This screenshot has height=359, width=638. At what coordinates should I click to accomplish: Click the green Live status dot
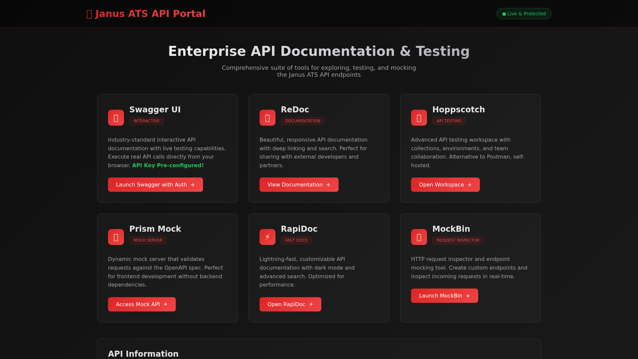[504, 14]
